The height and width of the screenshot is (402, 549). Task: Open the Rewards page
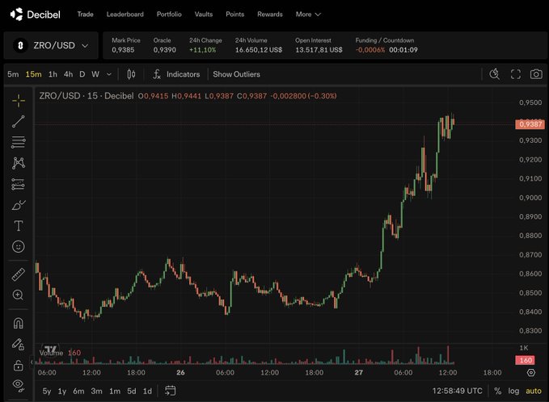pyautogui.click(x=269, y=15)
